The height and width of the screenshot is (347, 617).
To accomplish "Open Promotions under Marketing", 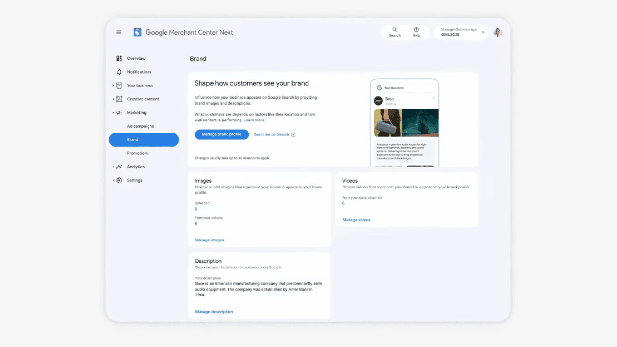I will point(138,153).
